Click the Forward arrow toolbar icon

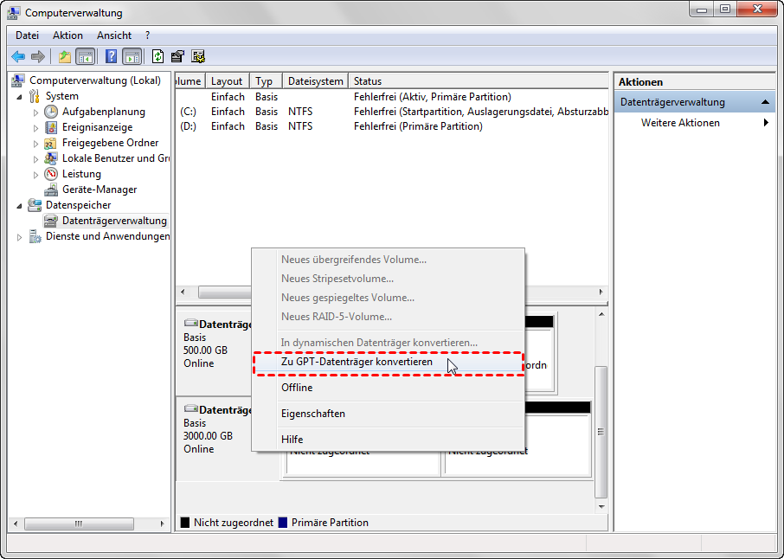(38, 56)
